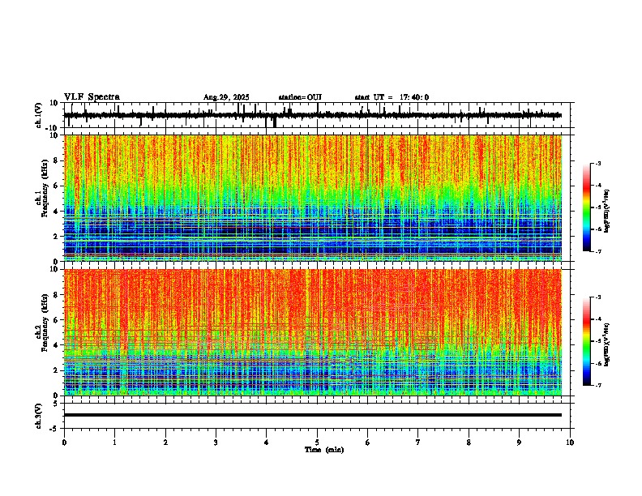Click the "-7" label on ch.2 color scale
642x496 pixels.
597,385
